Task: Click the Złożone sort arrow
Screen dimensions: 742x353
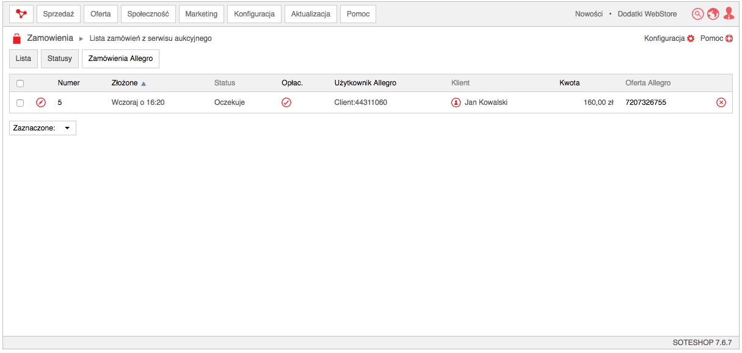Action: tap(144, 84)
